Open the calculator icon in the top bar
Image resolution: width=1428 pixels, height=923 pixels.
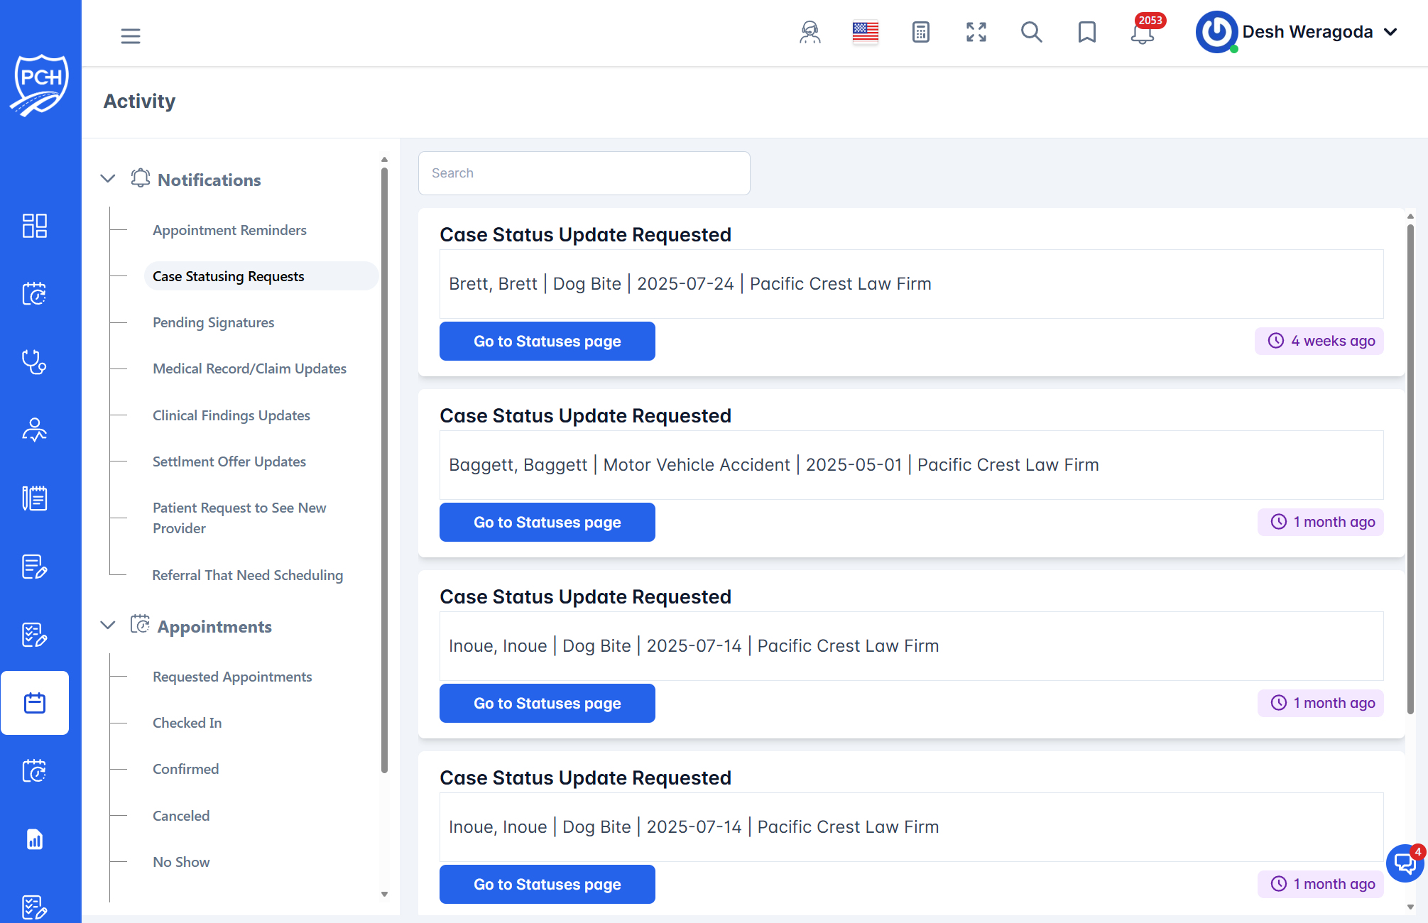(x=920, y=32)
